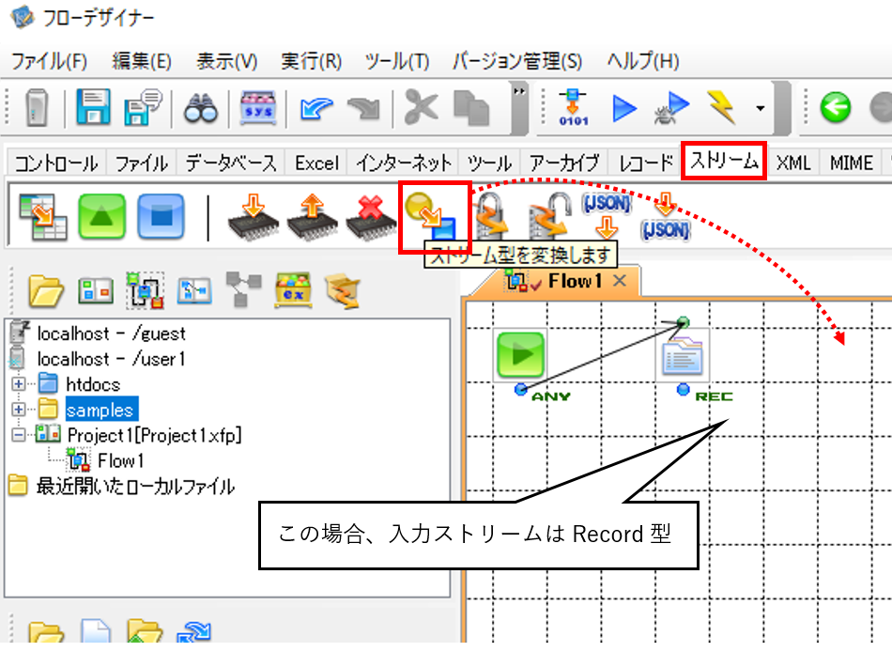
Task: Open the バージョン管理(S) menu
Action: (517, 60)
